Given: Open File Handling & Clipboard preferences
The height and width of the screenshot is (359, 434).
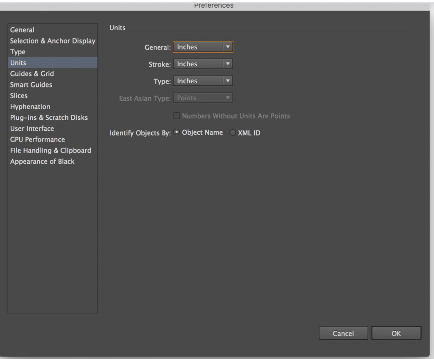Looking at the screenshot, I should point(53,150).
